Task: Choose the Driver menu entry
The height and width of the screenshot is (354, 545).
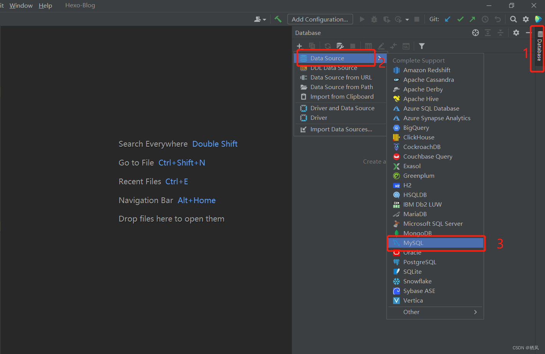Action: (x=340, y=117)
